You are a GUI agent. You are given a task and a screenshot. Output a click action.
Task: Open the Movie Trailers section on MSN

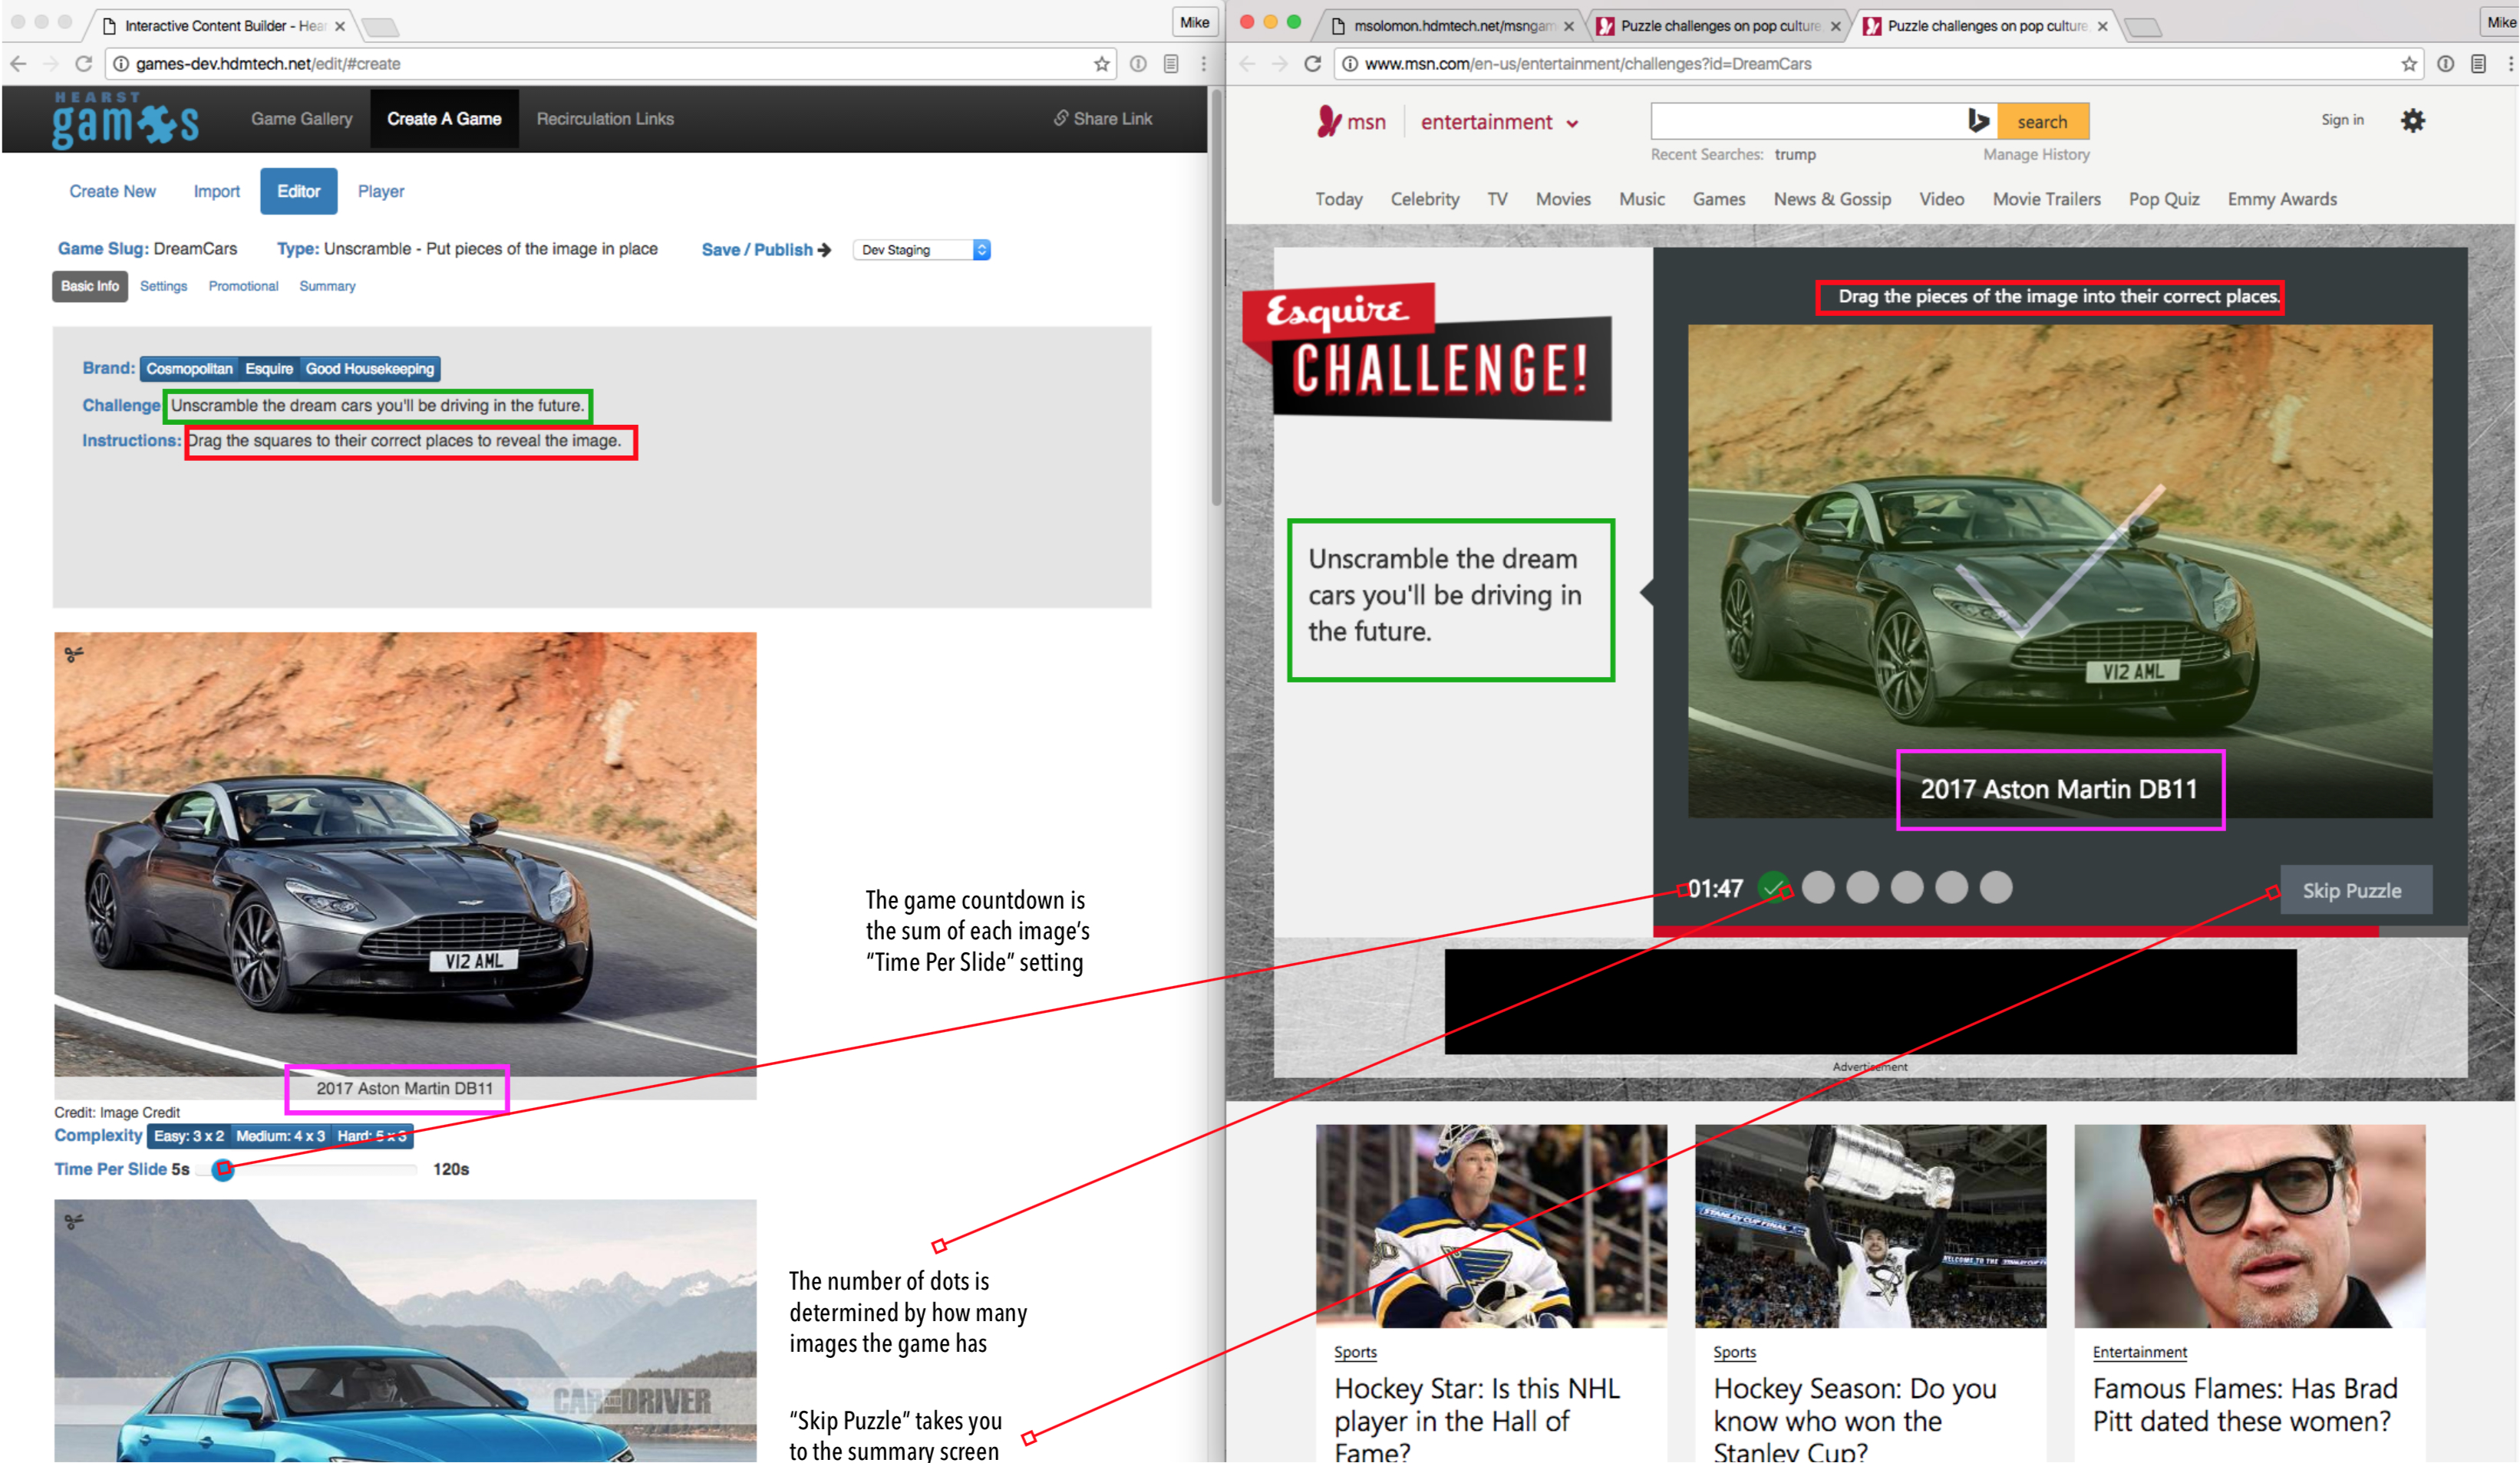click(2046, 200)
